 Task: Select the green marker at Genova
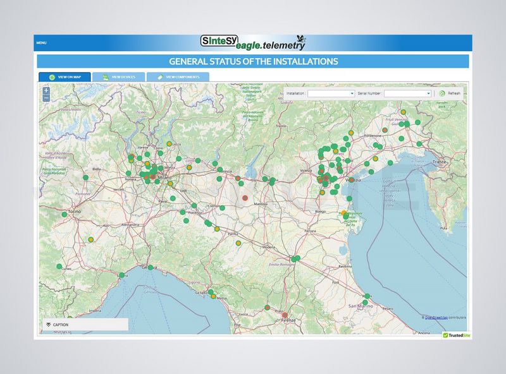click(x=151, y=268)
